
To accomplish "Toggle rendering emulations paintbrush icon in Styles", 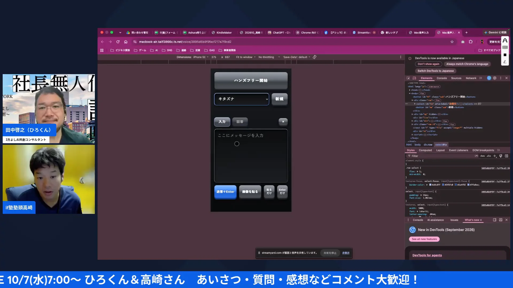I will 501,156.
